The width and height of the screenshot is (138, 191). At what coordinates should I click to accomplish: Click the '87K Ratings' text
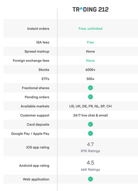90,151
